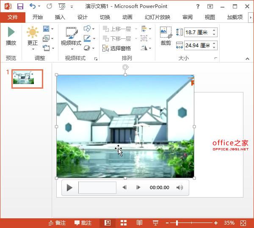
Task: Open the 幻灯片放映 tab
Action: [x=157, y=17]
